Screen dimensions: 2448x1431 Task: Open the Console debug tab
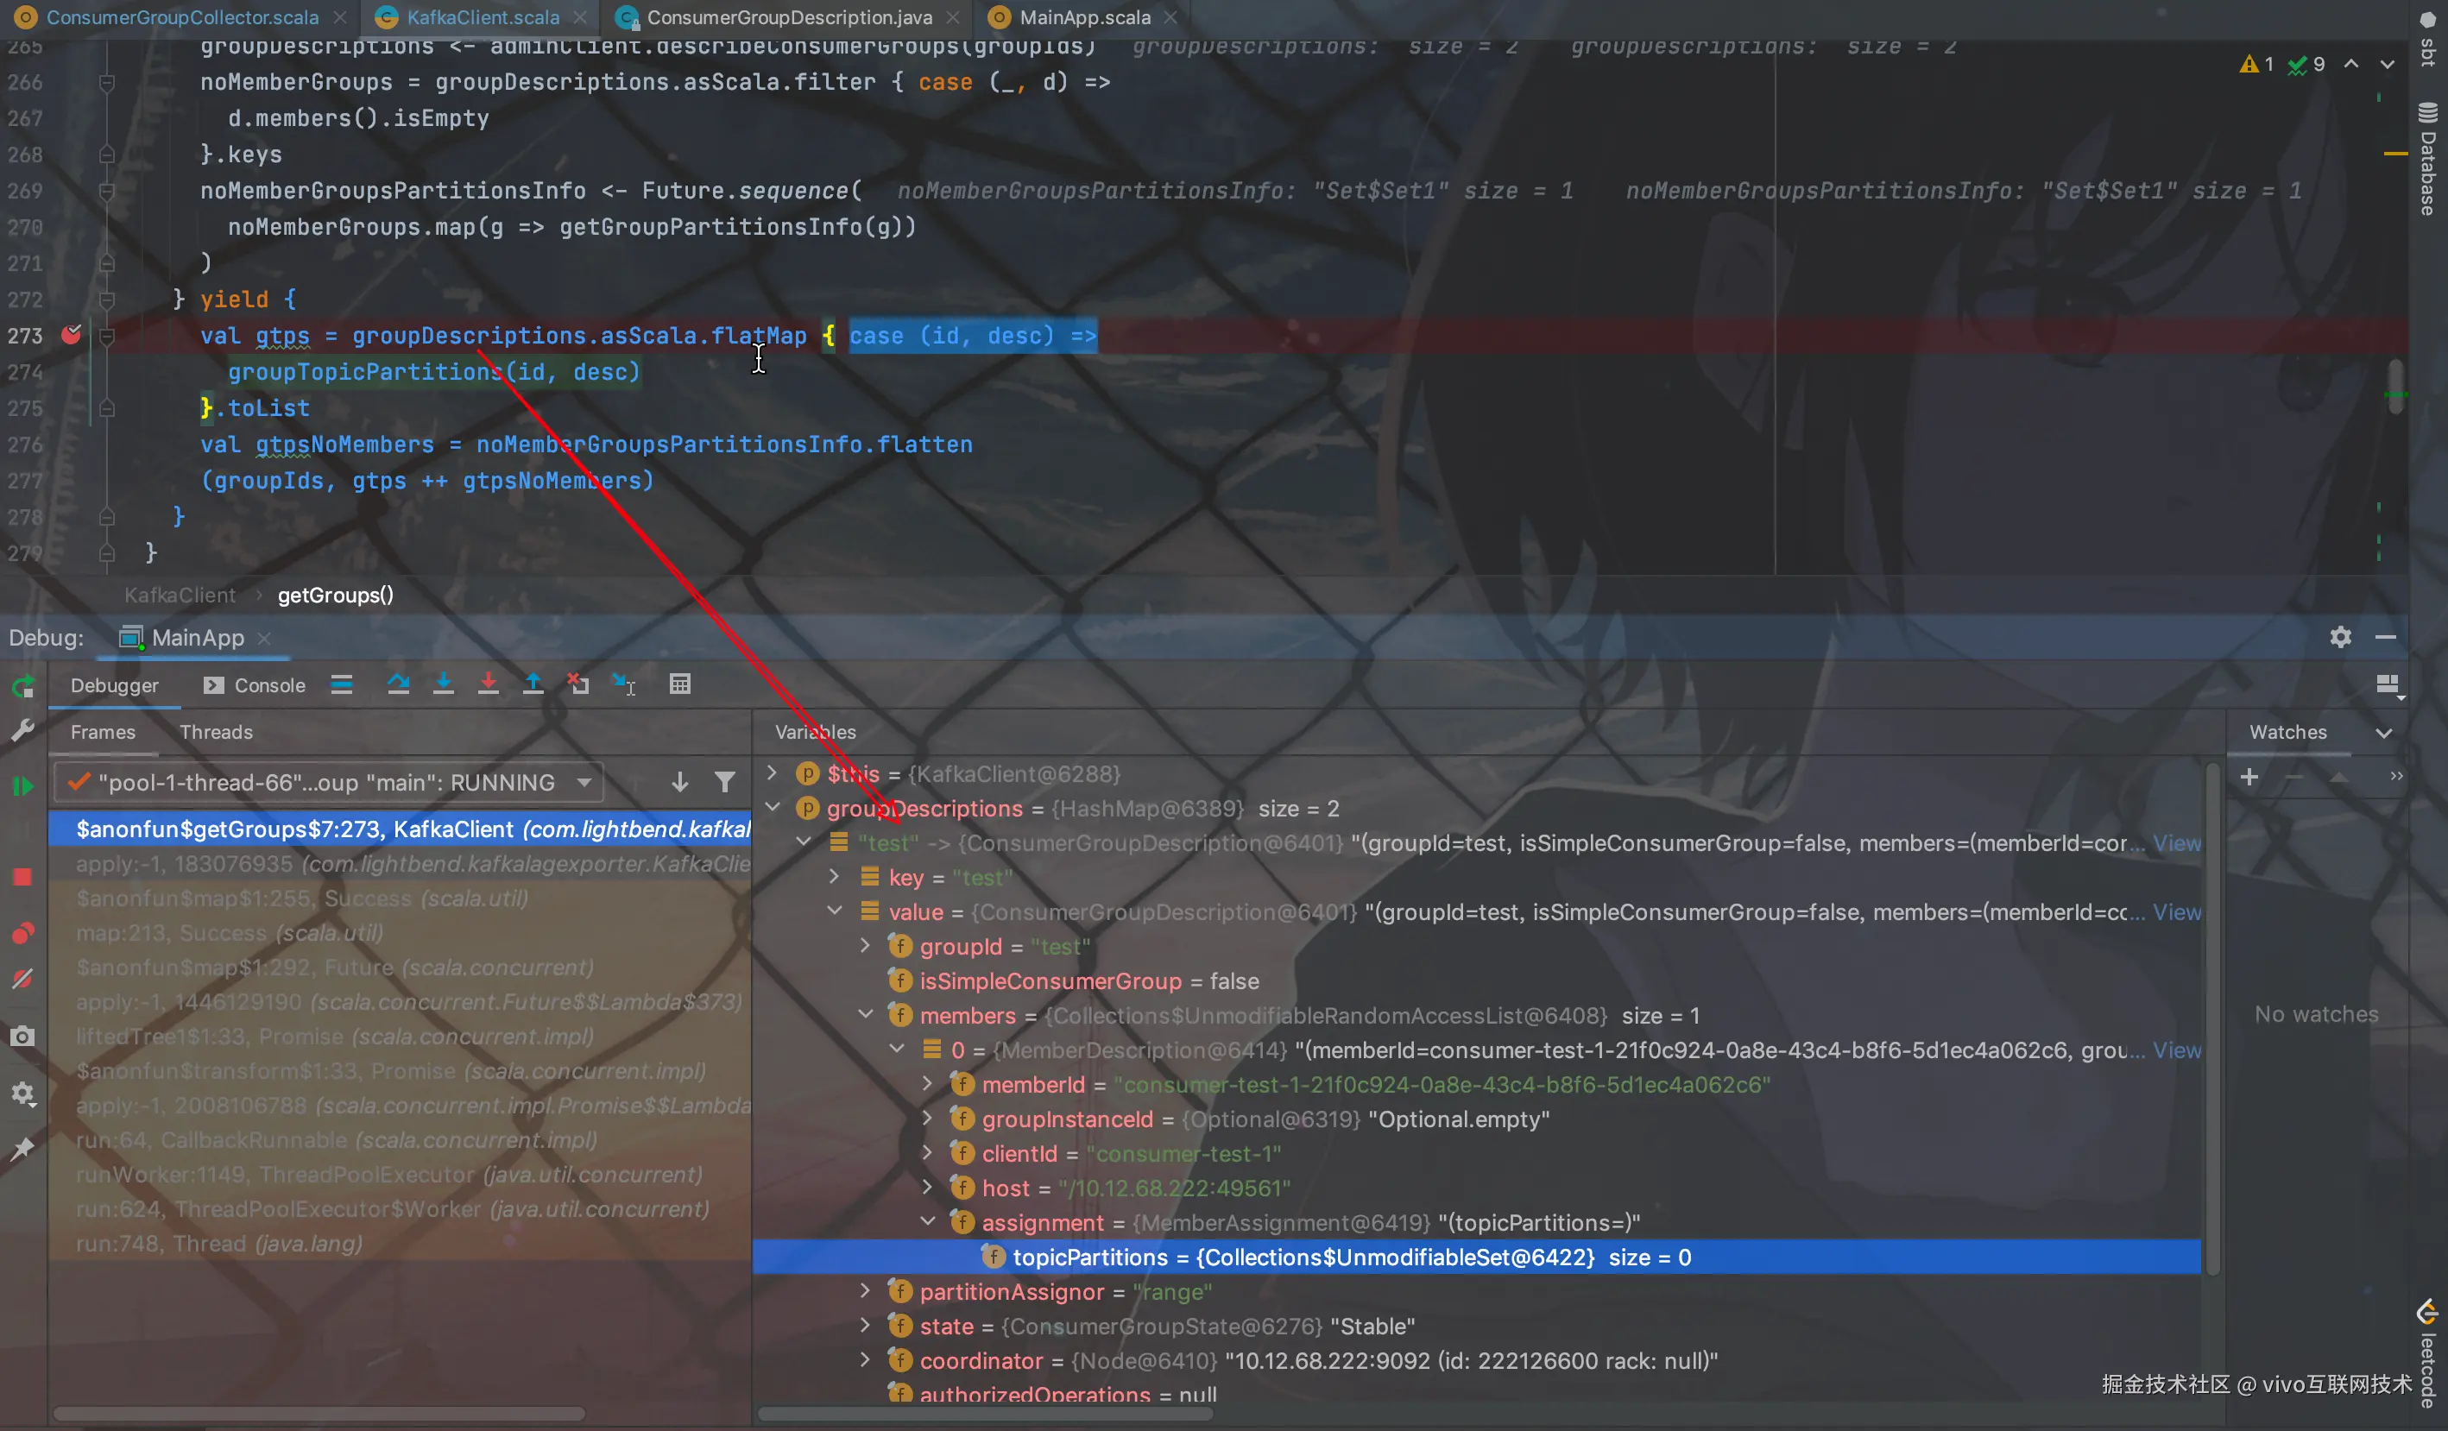[x=256, y=685]
